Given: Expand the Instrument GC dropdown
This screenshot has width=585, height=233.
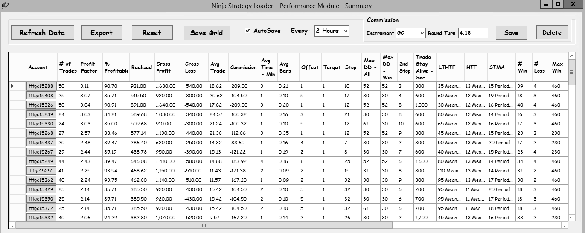Looking at the screenshot, I should click(x=410, y=33).
